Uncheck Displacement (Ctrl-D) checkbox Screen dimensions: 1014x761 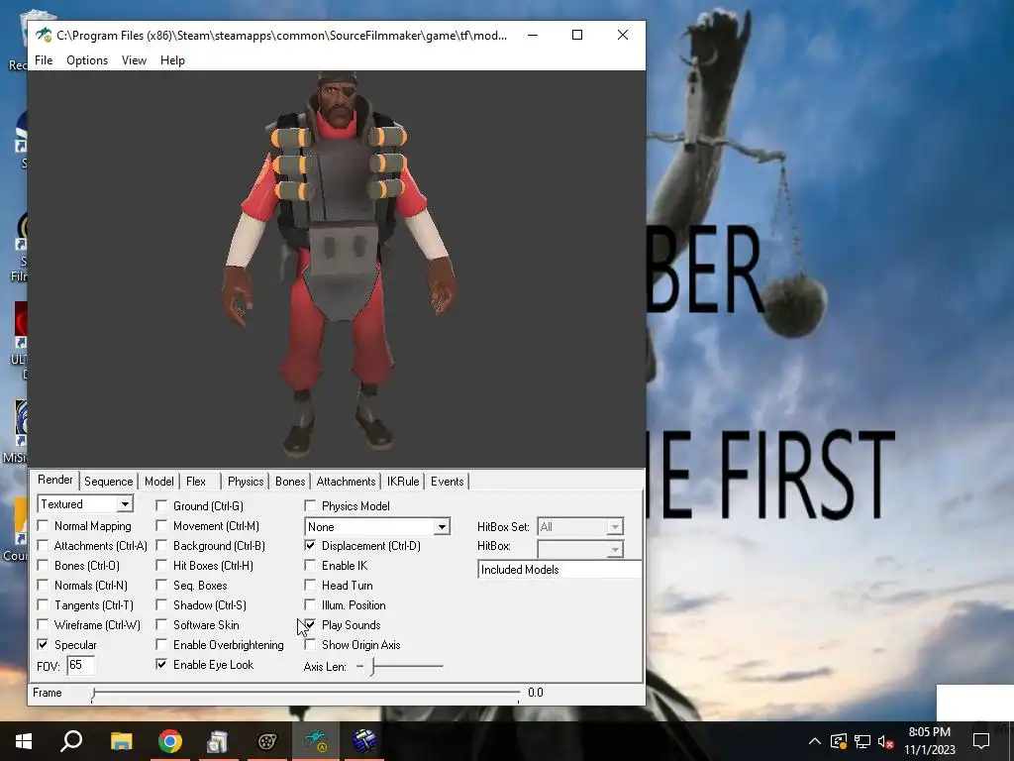pyautogui.click(x=310, y=546)
